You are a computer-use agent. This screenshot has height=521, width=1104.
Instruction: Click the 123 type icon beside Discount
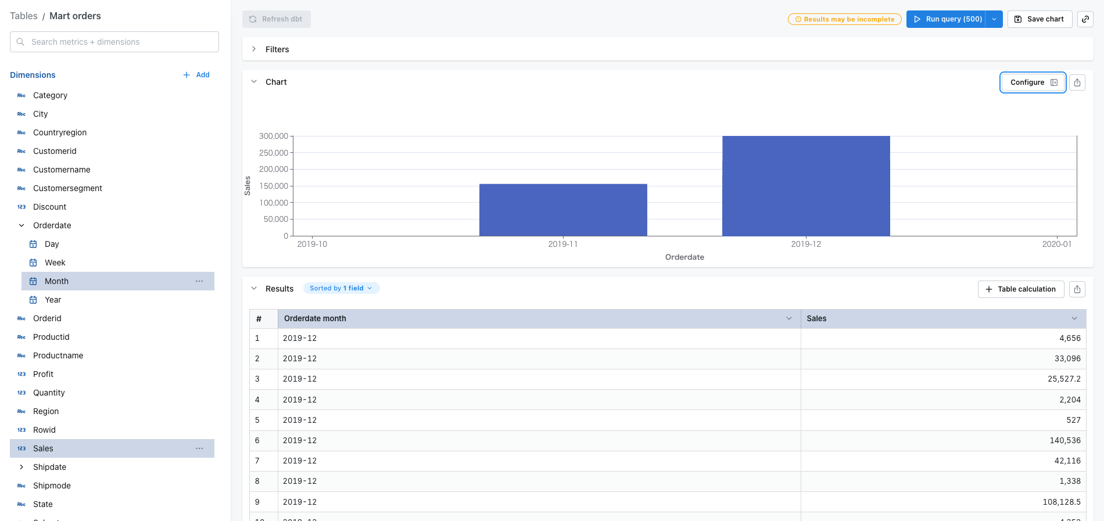tap(21, 207)
